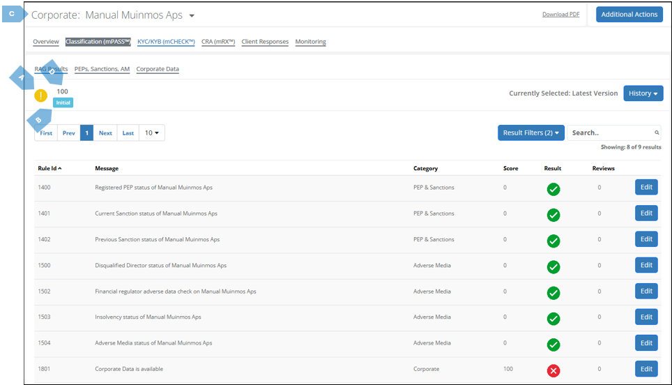Edit rule 1500 Disqualified Director row

(646, 265)
